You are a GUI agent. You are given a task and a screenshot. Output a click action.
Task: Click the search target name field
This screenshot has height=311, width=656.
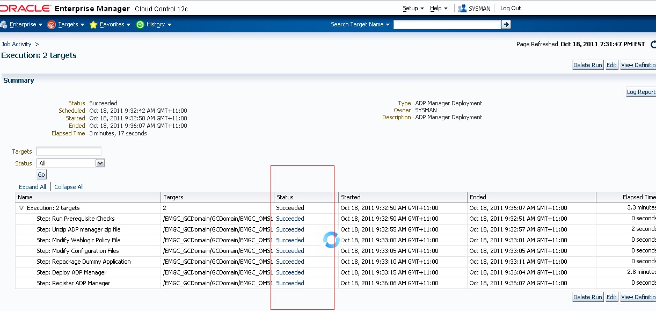click(447, 25)
